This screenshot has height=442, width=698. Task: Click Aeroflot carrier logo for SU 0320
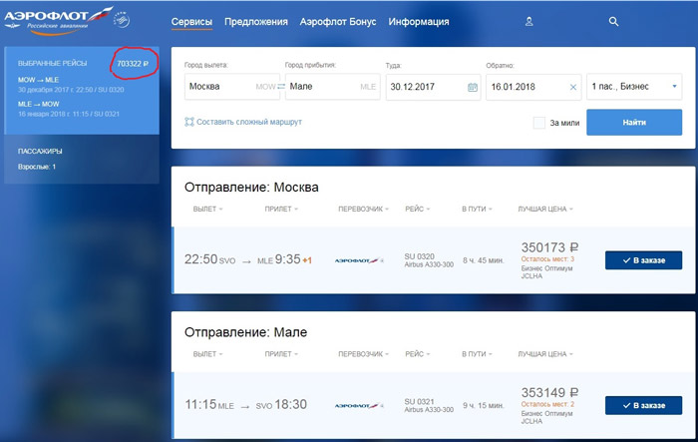tap(359, 260)
